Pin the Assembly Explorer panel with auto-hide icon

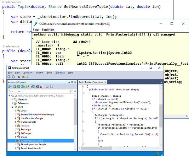pos(72,82)
